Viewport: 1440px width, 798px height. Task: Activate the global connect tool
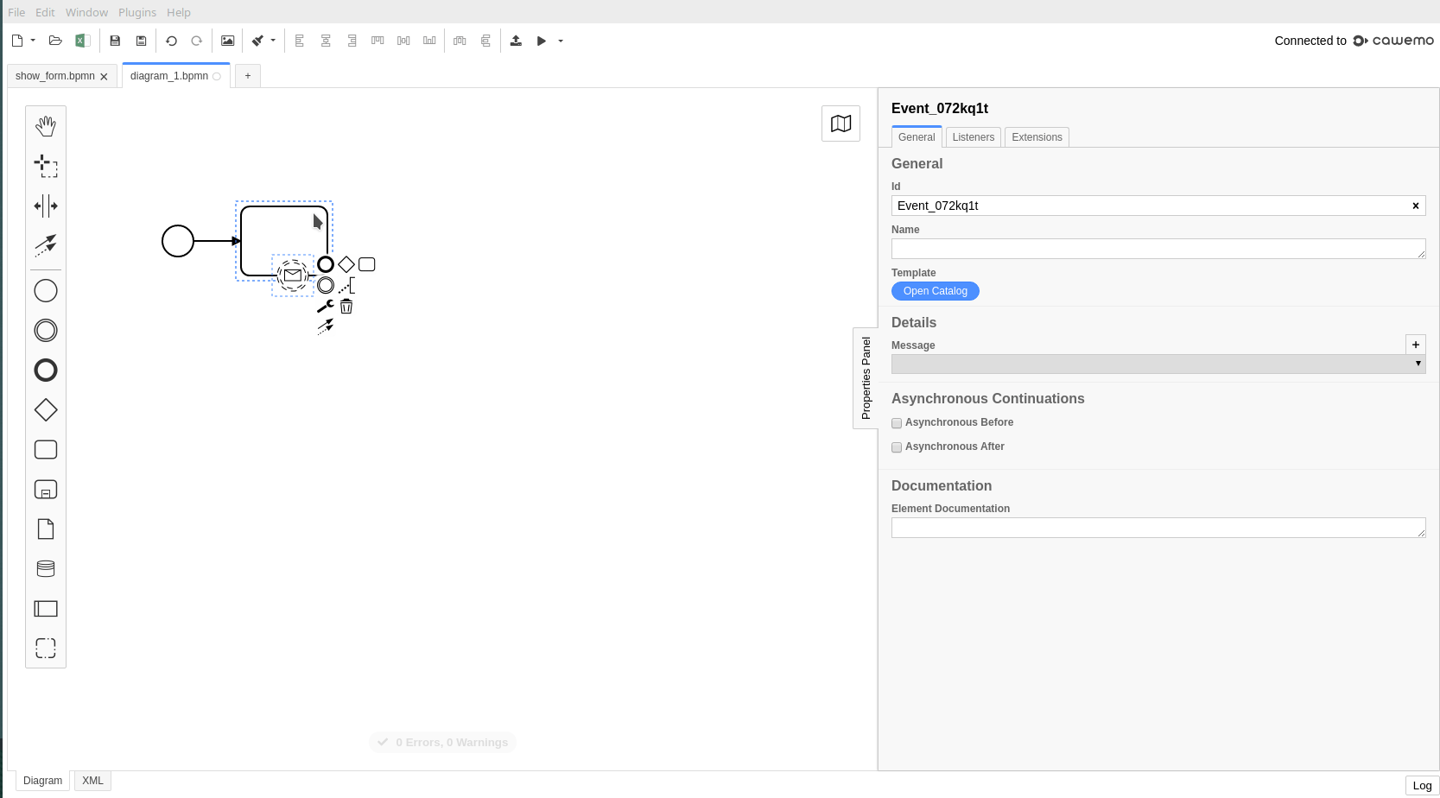[45, 245]
